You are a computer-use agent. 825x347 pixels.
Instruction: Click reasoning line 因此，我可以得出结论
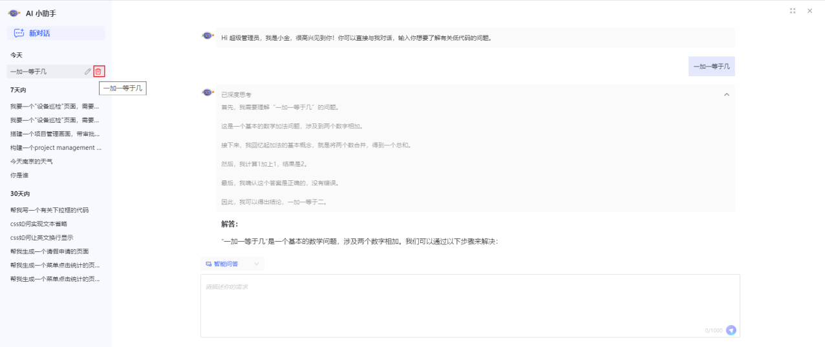pyautogui.click(x=274, y=202)
